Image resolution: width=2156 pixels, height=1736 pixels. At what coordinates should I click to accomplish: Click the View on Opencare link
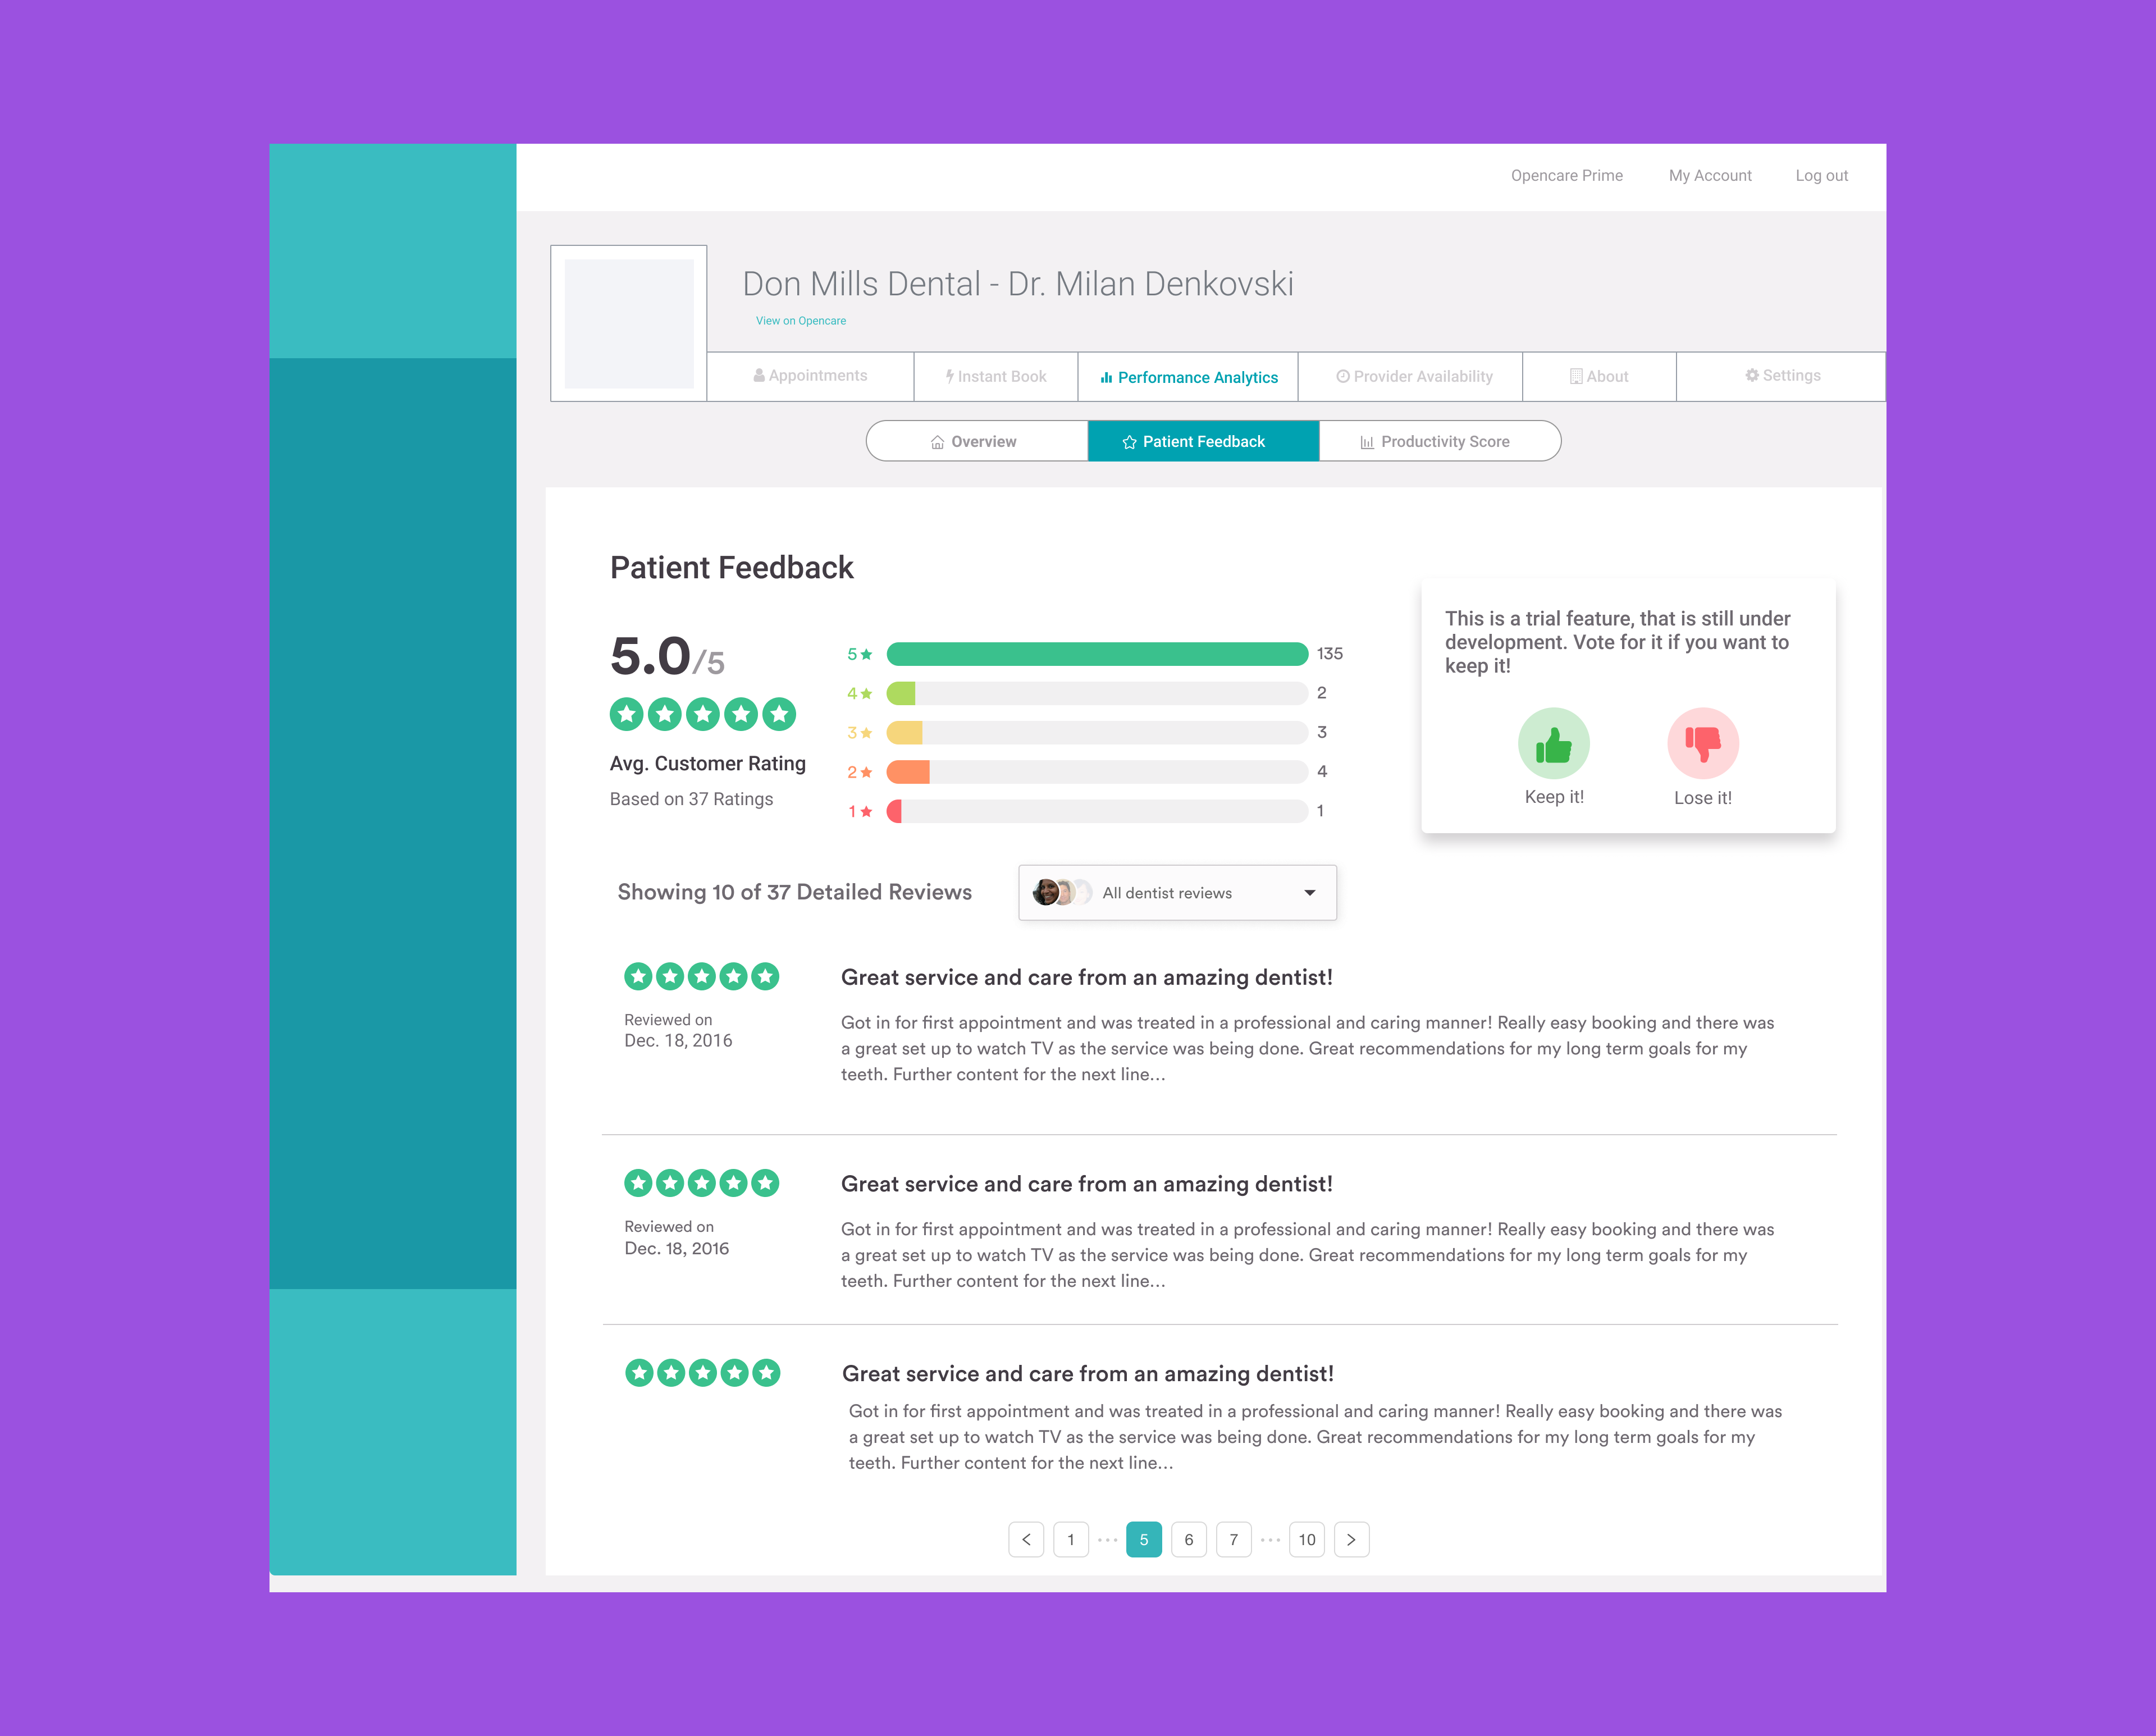(801, 321)
